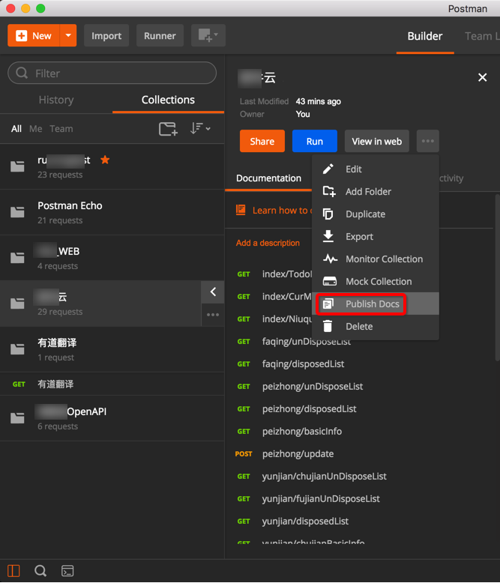Viewport: 500px width, 583px height.
Task: Switch to the Documentation tab
Action: tap(268, 178)
